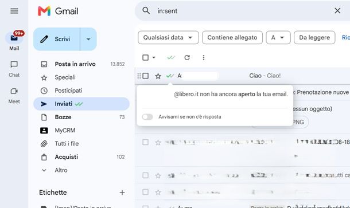This screenshot has width=350, height=208.
Task: Click the search magnifier icon
Action: 146,10
